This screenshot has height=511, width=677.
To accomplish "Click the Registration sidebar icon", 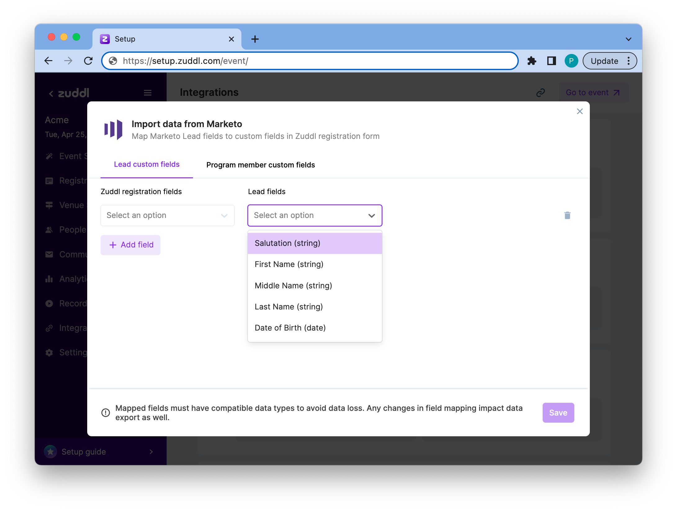I will (49, 180).
